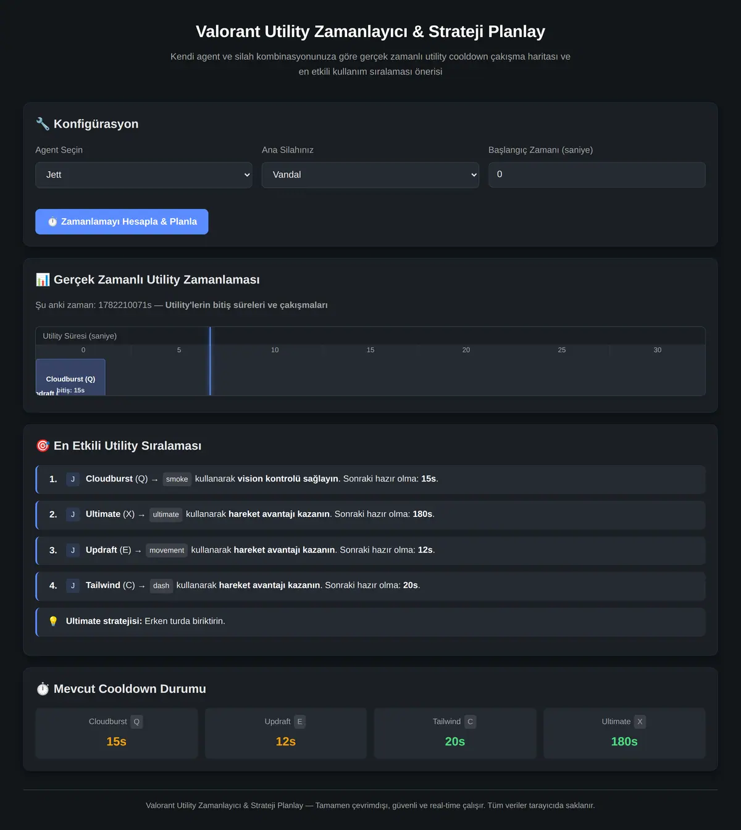Click the movement tag in the Updraft row
Screen dimensions: 741x830
[167, 550]
